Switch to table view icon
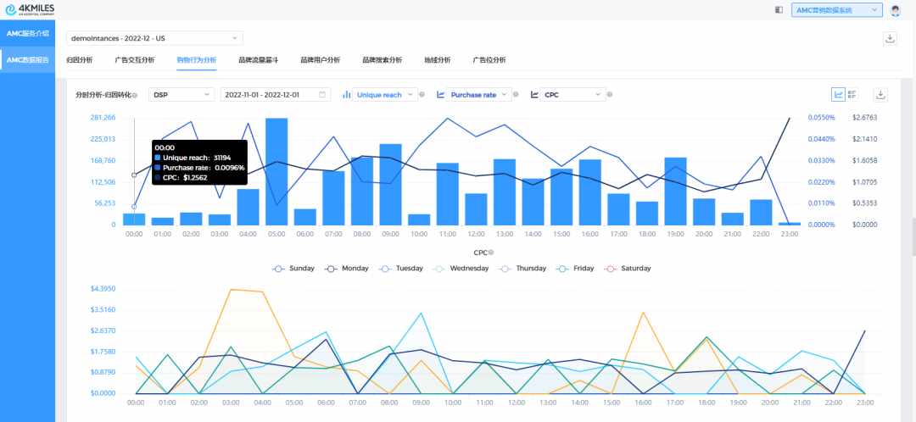 pyautogui.click(x=852, y=95)
